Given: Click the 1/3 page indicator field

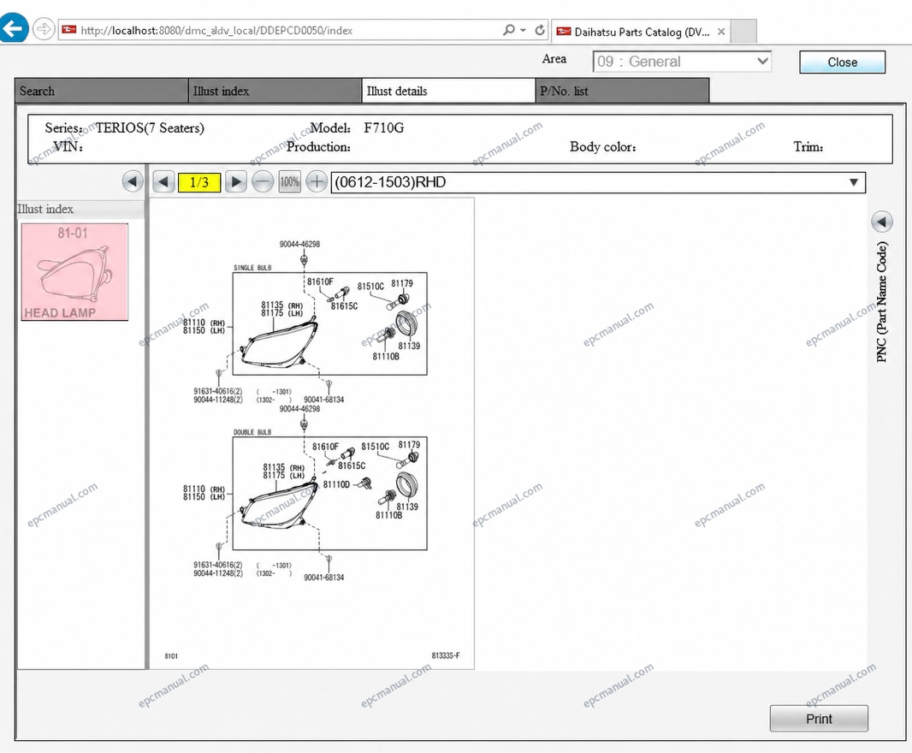Looking at the screenshot, I should pos(199,182).
